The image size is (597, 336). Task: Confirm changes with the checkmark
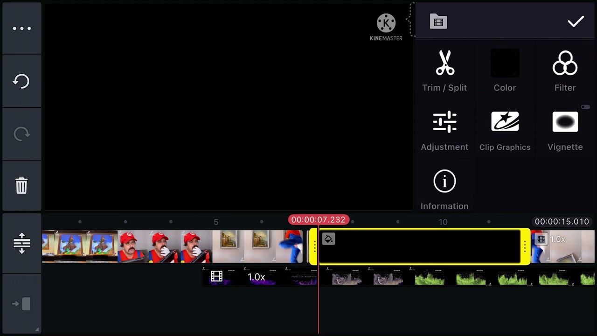pyautogui.click(x=576, y=21)
